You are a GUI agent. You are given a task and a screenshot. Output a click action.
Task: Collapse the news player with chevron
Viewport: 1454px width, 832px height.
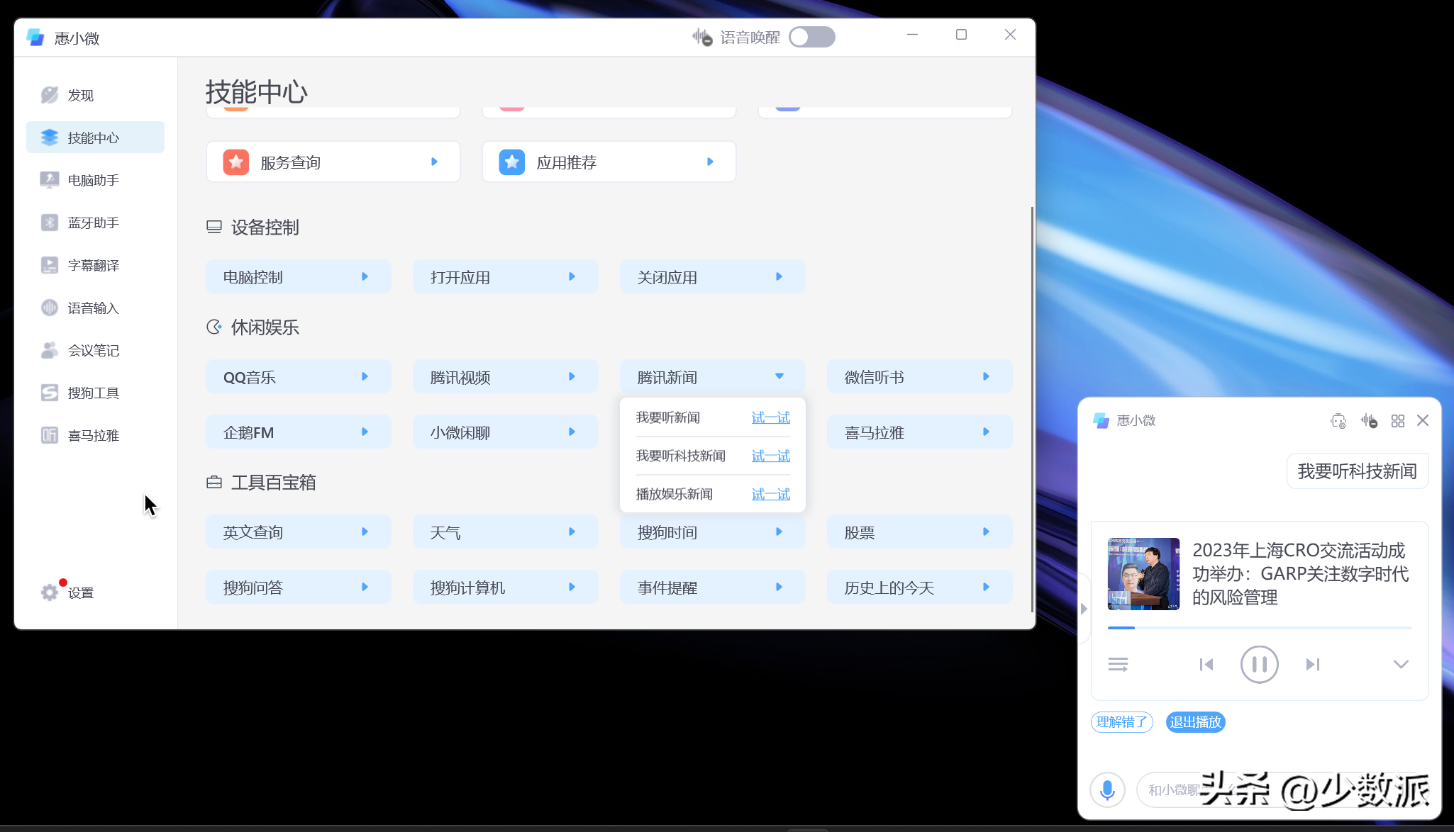coord(1401,665)
